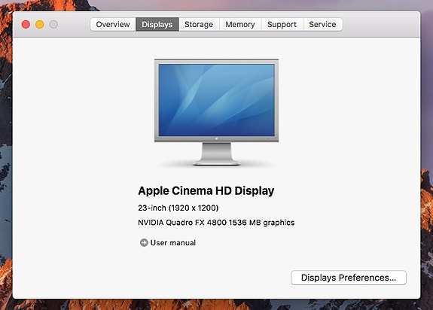Click the grayed-out zoom button
433x310 pixels.
tap(53, 25)
